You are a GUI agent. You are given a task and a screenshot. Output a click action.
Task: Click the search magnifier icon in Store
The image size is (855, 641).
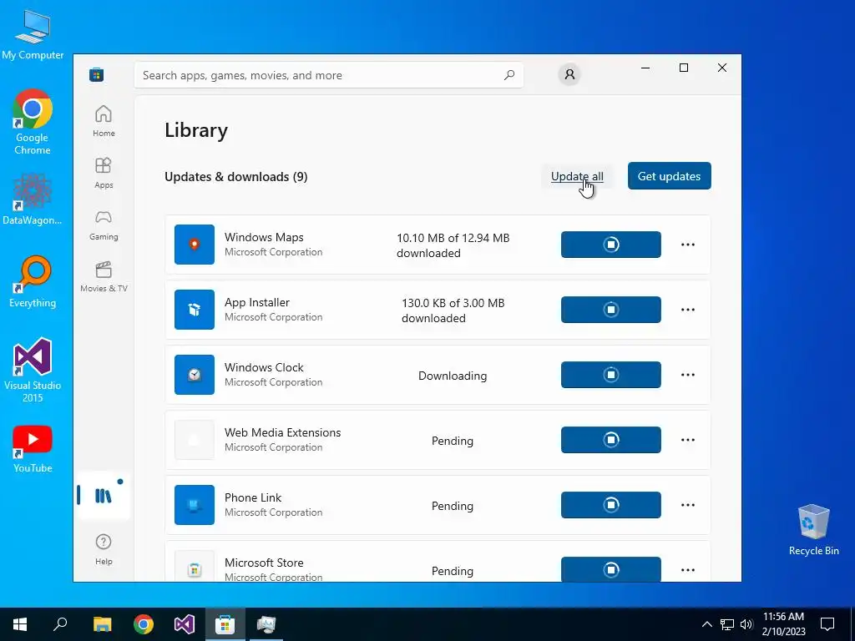(509, 75)
